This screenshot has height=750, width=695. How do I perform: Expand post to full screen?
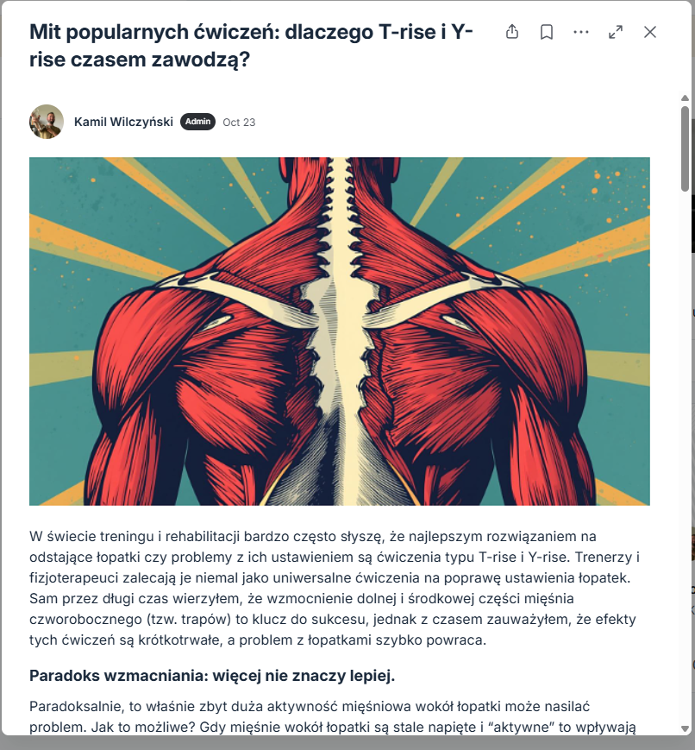(616, 32)
